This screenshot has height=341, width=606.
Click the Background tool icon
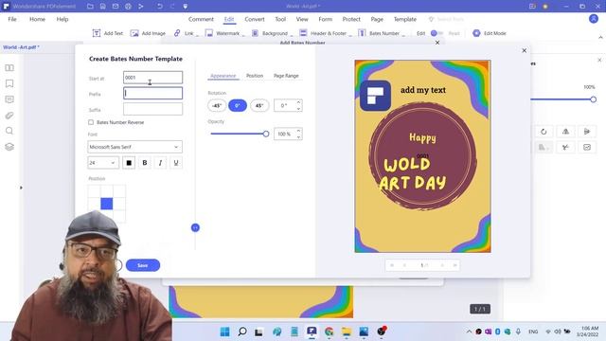point(255,33)
